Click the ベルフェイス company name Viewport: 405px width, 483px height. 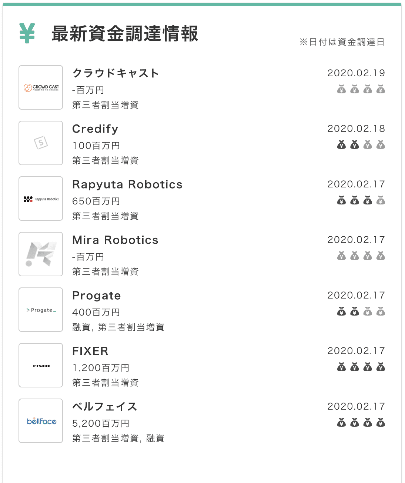(x=105, y=407)
